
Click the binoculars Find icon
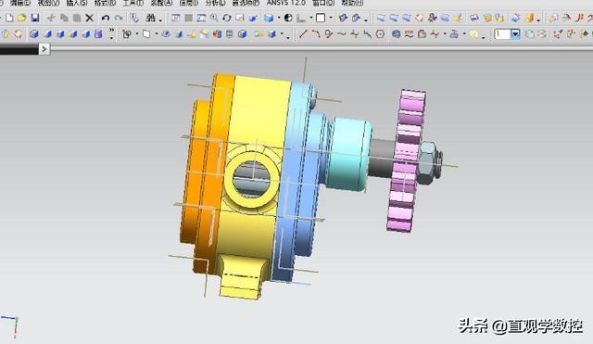[x=150, y=18]
